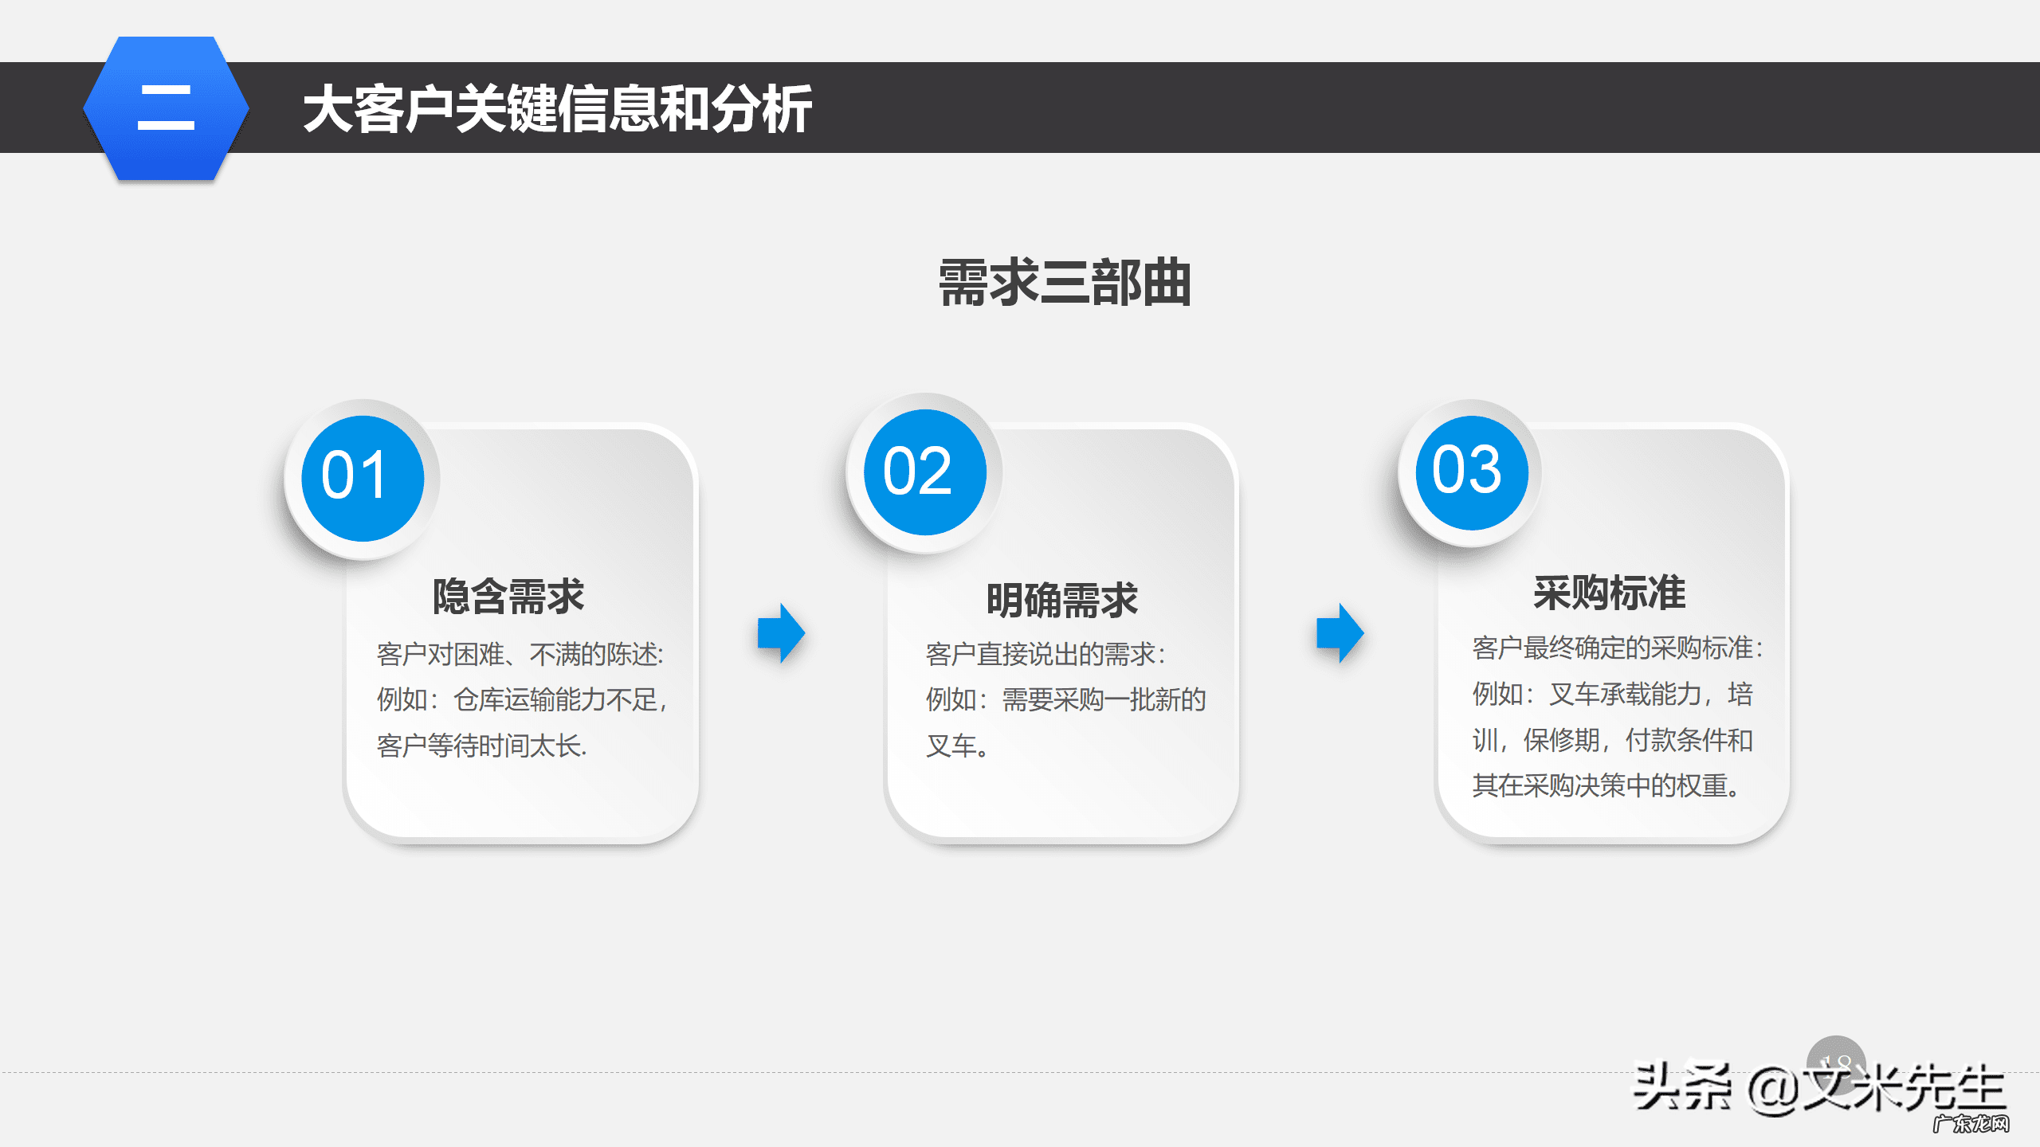The width and height of the screenshot is (2040, 1147).
Task: Click the arrow between 明确需求 and 采购标准 cards
Action: tap(1340, 633)
